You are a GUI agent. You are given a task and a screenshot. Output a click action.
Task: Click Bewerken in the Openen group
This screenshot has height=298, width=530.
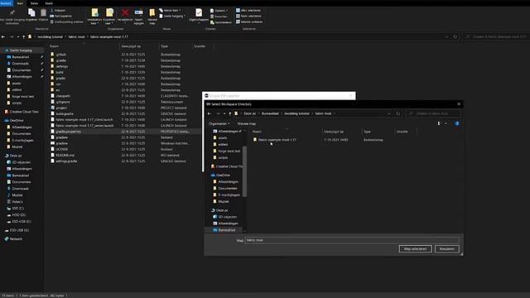click(x=219, y=17)
